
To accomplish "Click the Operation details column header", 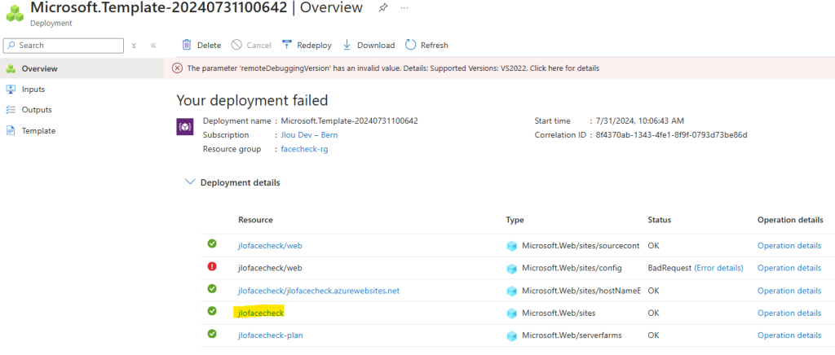I will point(790,220).
